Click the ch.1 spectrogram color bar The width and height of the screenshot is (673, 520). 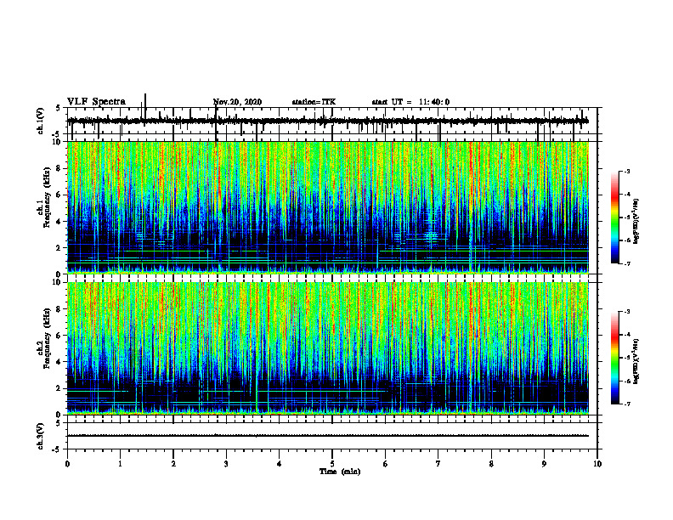[x=614, y=218]
